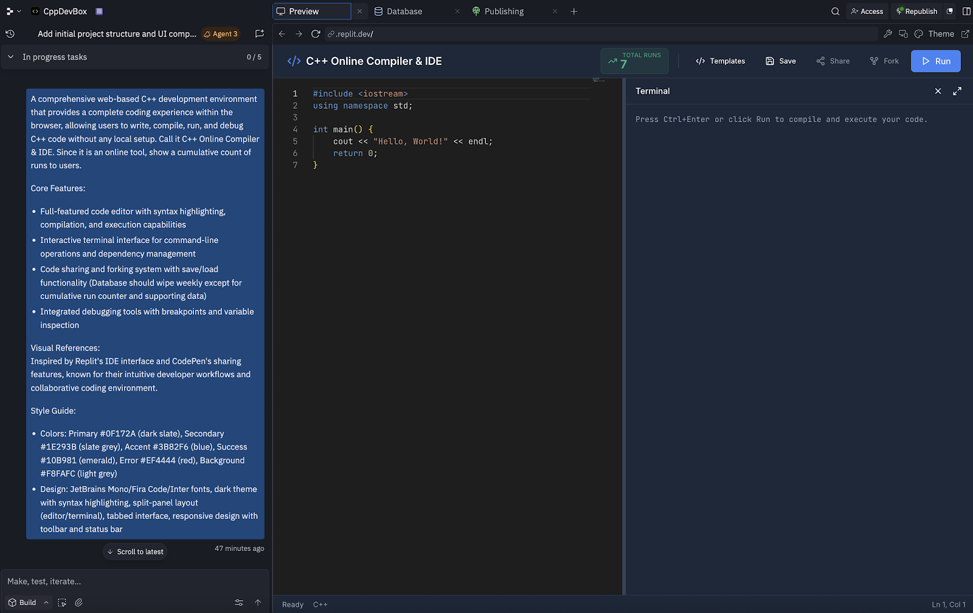
Task: Click the .replit.dev URL bar
Action: pyautogui.click(x=601, y=34)
